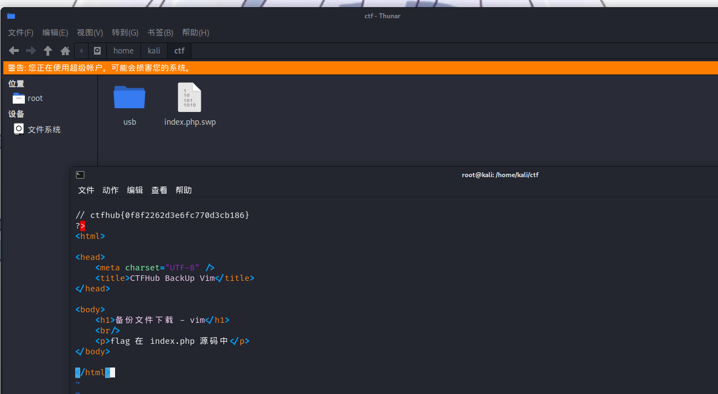
Task: Click the terminal window icon in title bar
Action: click(80, 175)
